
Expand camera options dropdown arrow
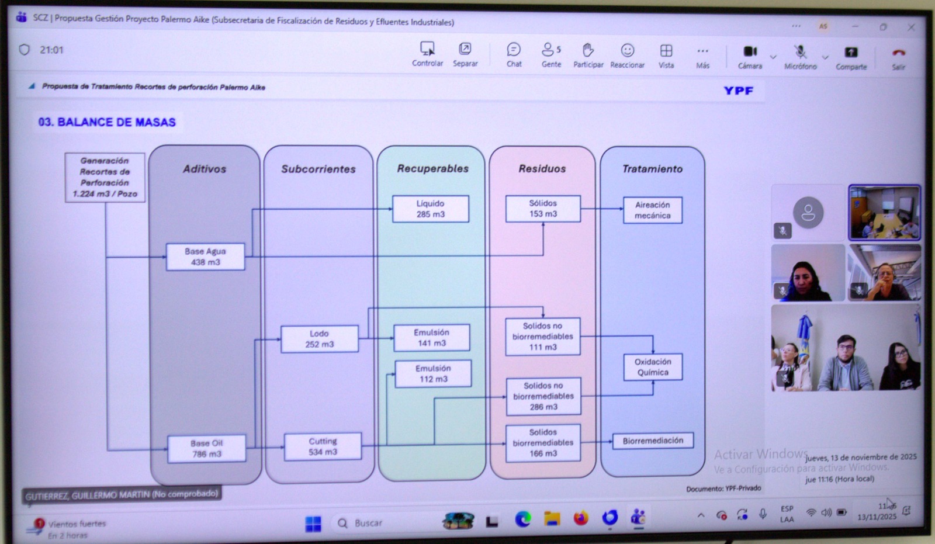pos(773,57)
